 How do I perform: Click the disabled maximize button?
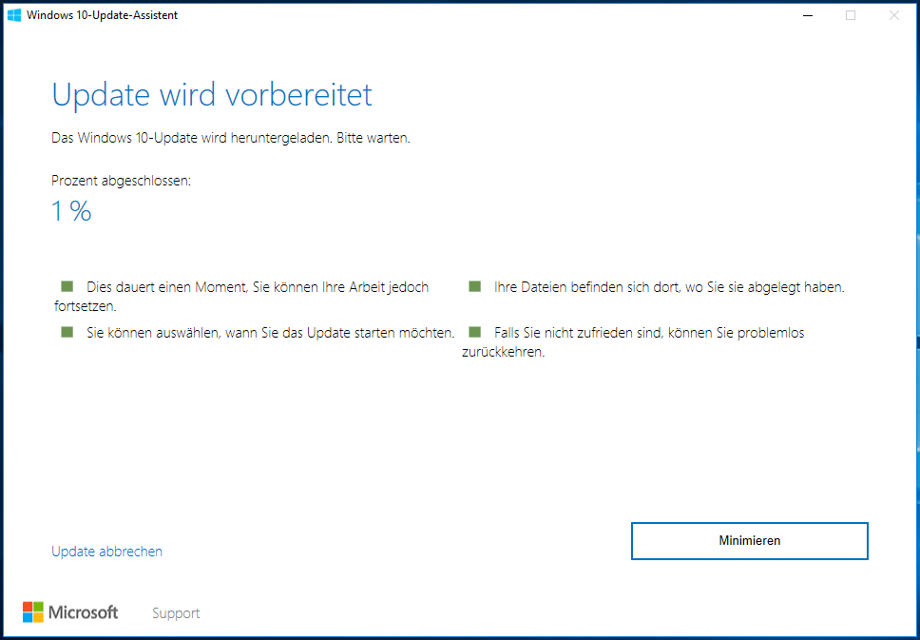[x=851, y=15]
